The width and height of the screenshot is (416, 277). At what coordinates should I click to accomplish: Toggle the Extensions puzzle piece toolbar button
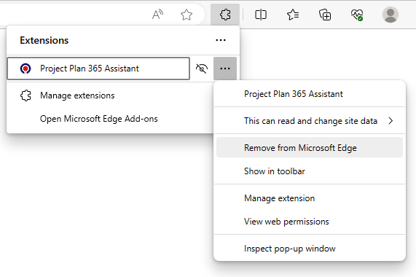(225, 15)
